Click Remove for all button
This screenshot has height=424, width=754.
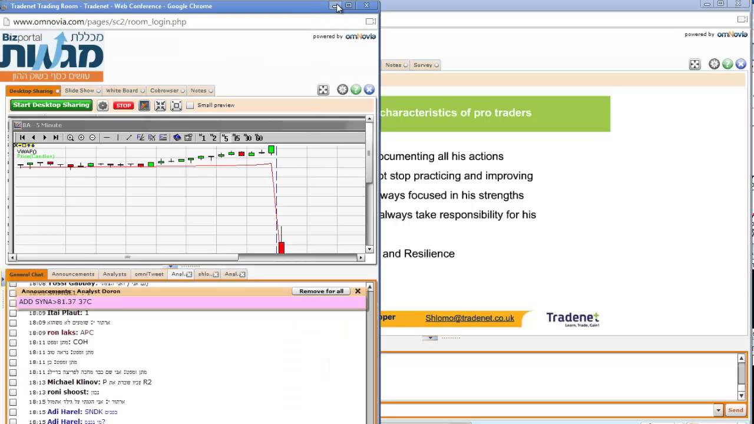321,291
